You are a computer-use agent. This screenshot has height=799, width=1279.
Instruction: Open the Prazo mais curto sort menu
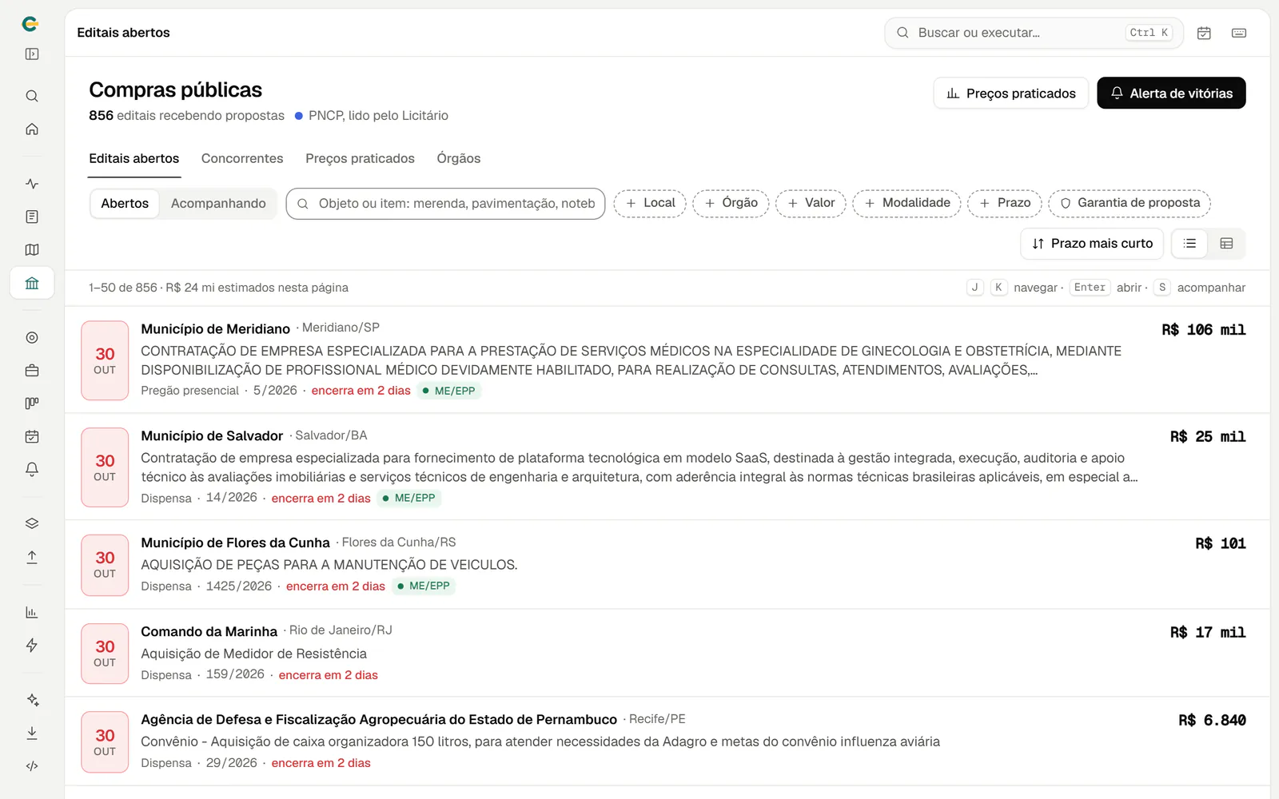1092,244
